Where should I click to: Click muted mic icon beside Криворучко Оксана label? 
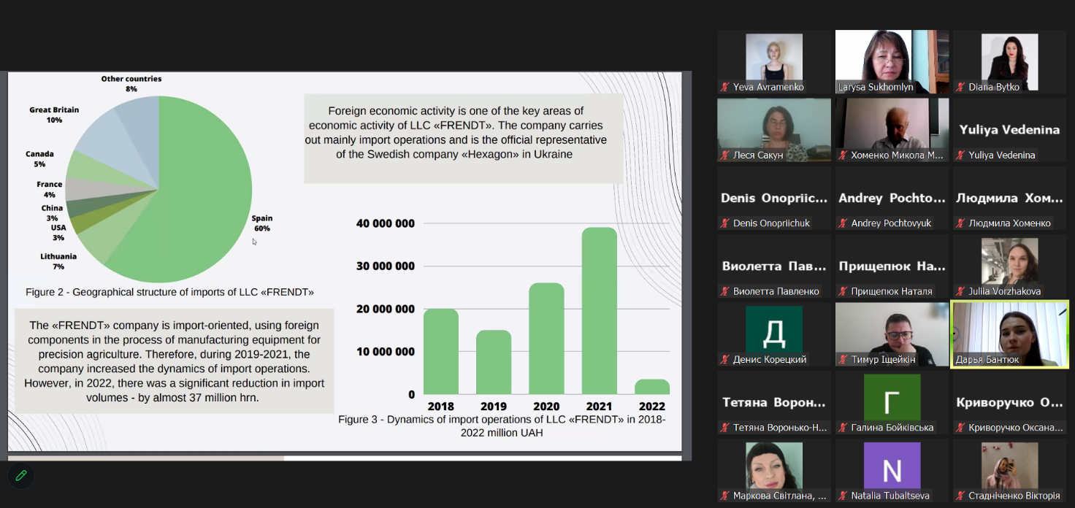pos(961,428)
